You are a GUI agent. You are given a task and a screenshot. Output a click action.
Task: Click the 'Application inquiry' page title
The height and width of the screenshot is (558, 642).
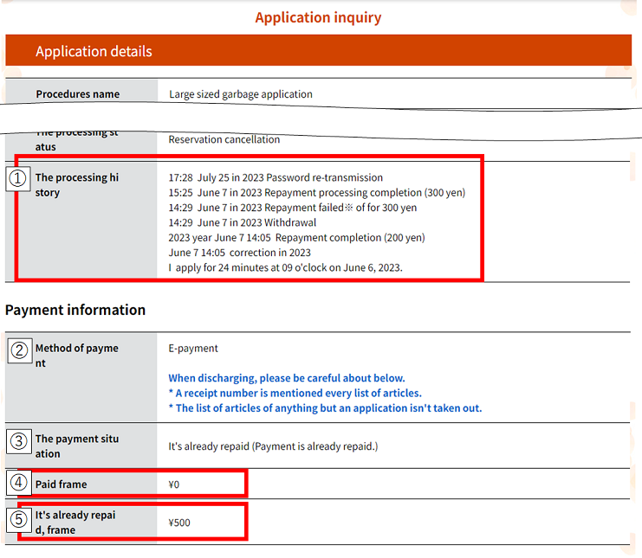pos(318,17)
